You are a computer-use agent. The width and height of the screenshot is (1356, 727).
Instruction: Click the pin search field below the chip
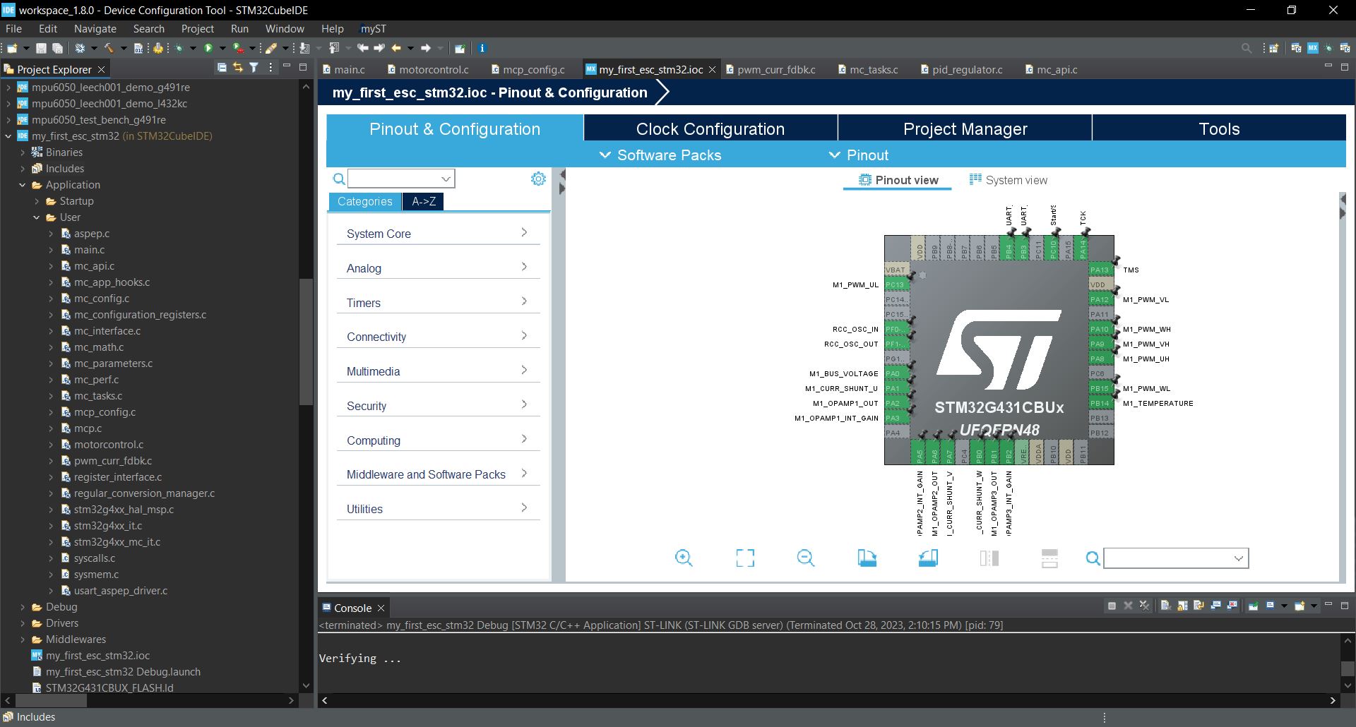click(1168, 558)
